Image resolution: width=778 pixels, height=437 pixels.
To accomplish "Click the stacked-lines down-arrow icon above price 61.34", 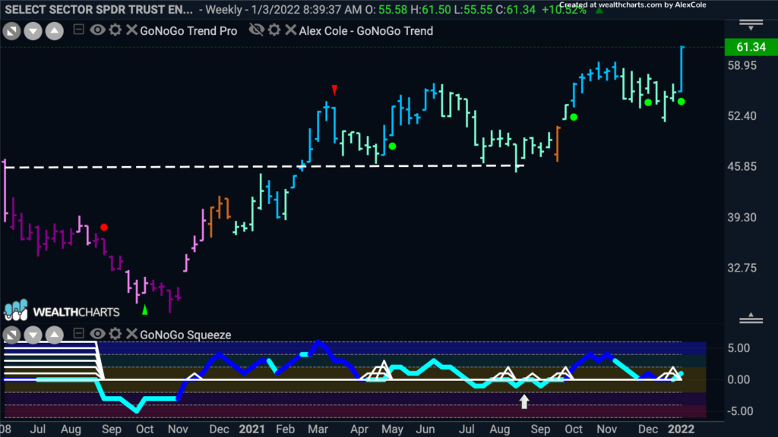I will 751,25.
